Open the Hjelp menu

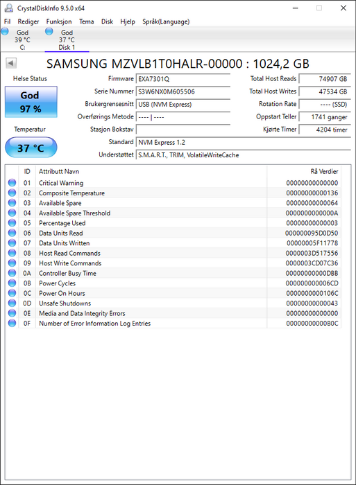tap(128, 21)
